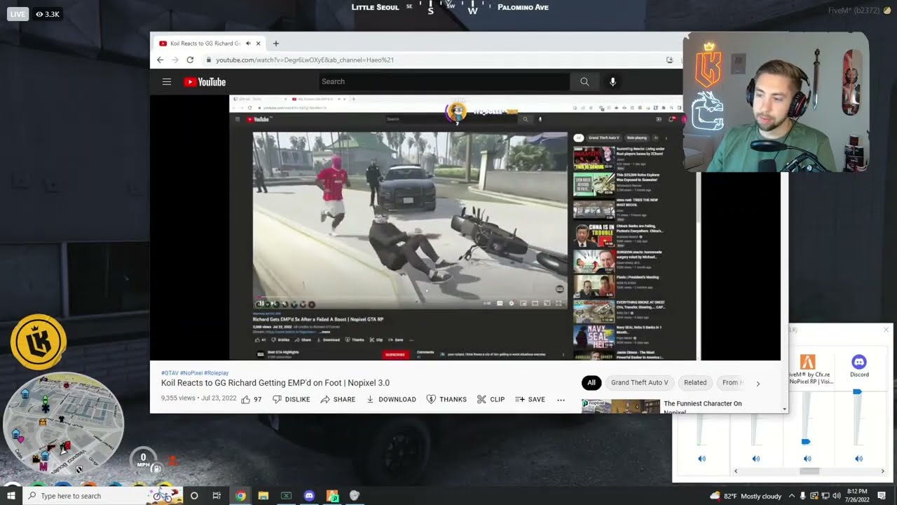Open the YouTube hamburger guide menu
Viewport: 897px width, 505px height.
pyautogui.click(x=167, y=82)
